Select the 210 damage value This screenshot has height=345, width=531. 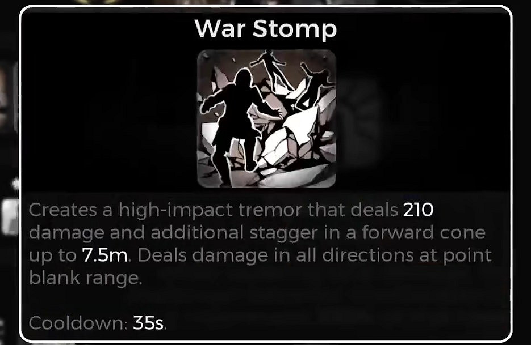pos(418,210)
